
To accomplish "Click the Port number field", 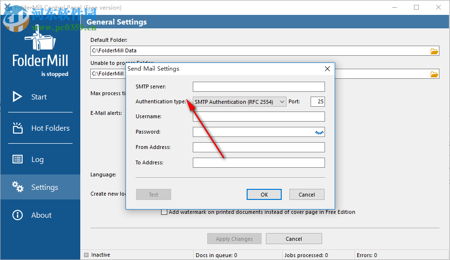I will click(x=317, y=101).
